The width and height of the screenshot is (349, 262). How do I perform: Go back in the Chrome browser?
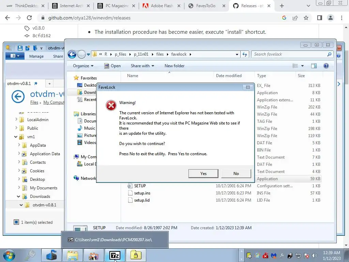(7, 18)
